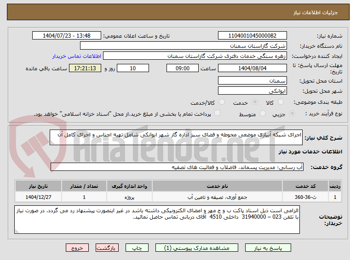Click the resize handle of description textarea

52,143
